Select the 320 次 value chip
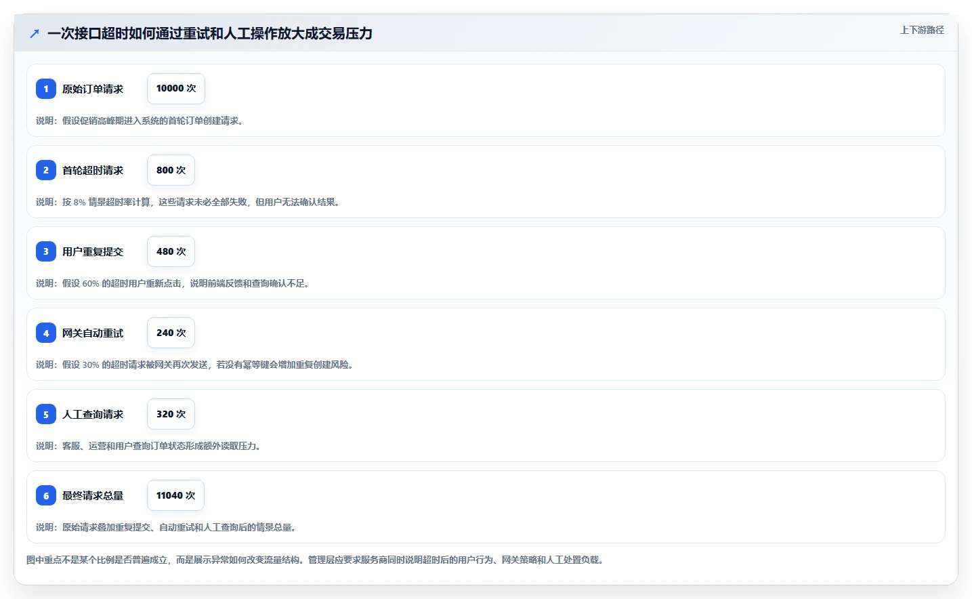This screenshot has width=972, height=599. tap(171, 414)
